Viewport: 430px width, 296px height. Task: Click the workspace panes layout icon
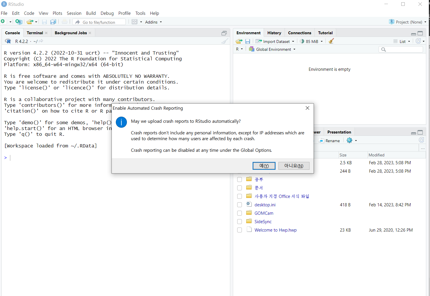tap(134, 22)
